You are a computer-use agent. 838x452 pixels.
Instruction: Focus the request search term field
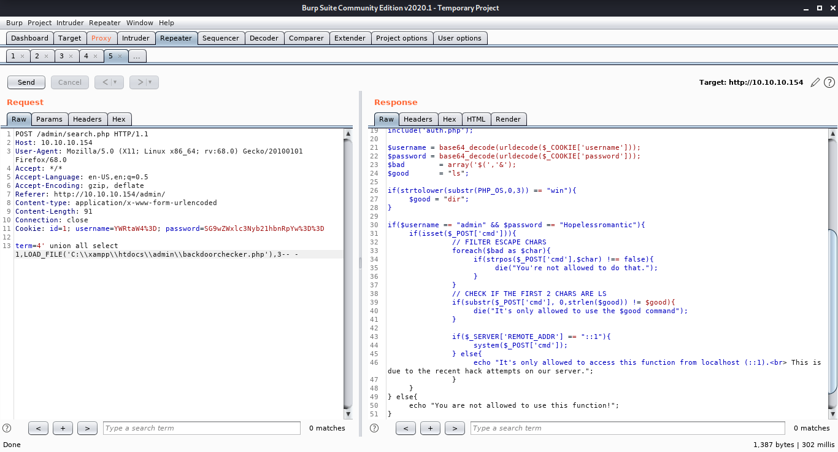(202, 428)
